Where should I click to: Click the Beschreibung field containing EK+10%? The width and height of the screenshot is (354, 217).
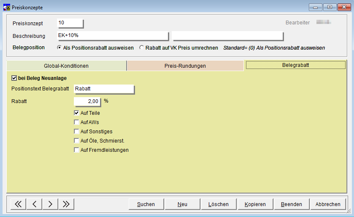[113, 36]
